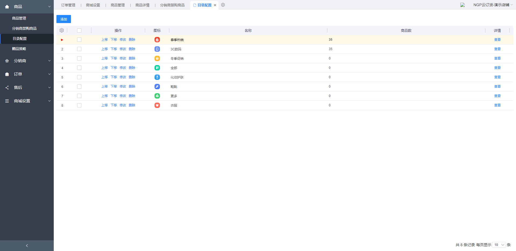Screen dimensions: 516x251
Task: Expand the 分销商 sidebar menu
Action: [x=27, y=61]
